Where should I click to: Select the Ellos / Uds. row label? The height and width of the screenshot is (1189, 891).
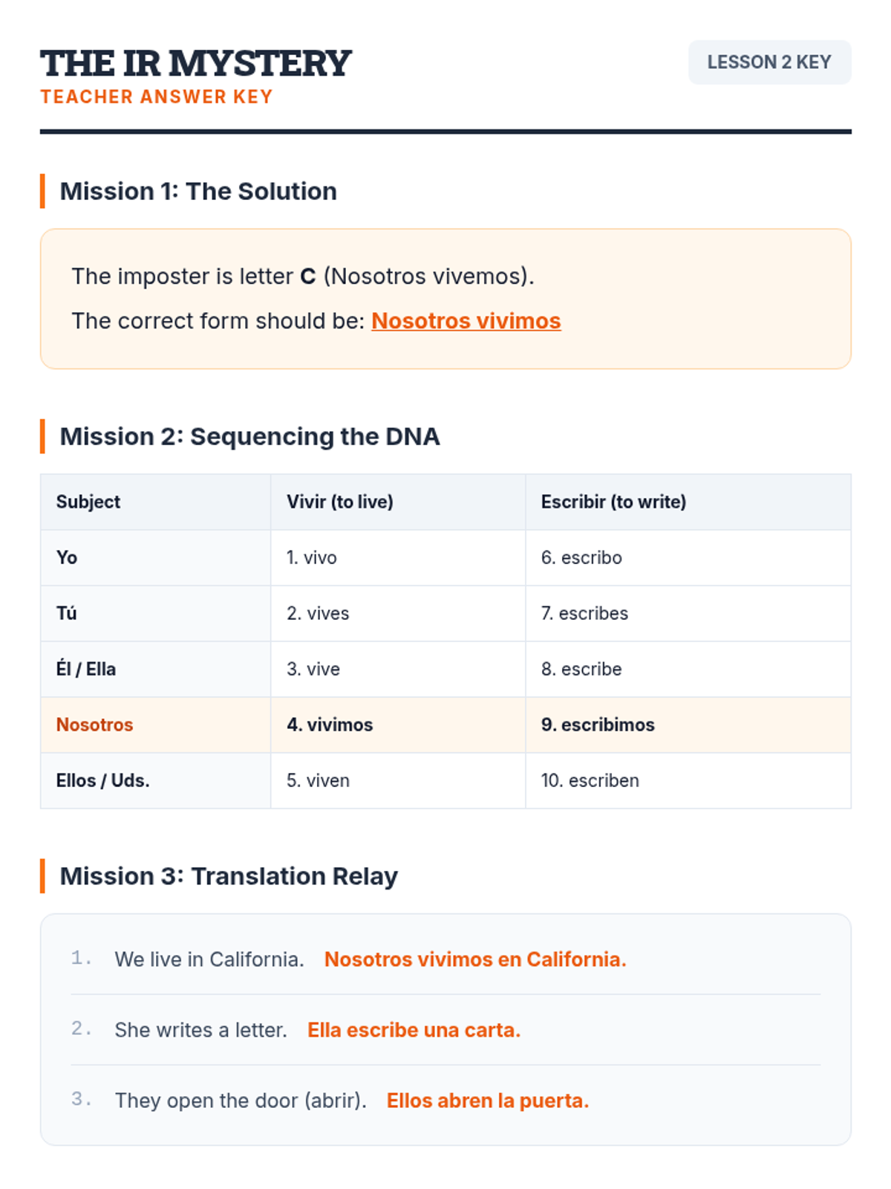103,781
